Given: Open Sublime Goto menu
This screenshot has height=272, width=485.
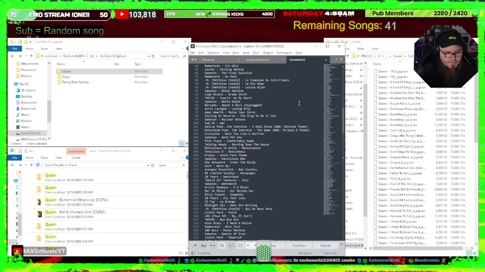Looking at the screenshot, I should click(x=246, y=53).
